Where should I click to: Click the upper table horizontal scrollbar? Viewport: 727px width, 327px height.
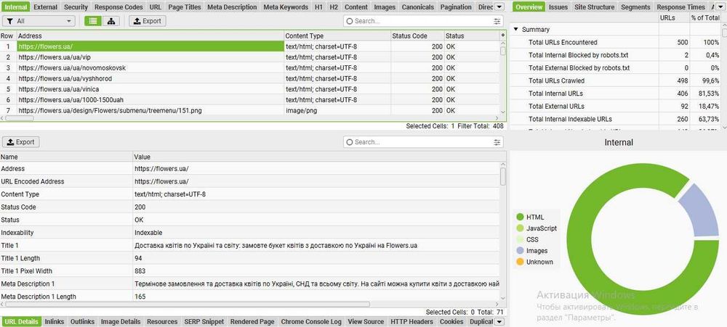20,118
